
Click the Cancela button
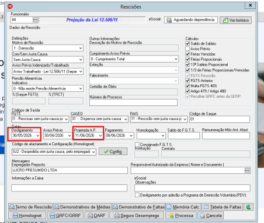pyautogui.click(x=211, y=215)
